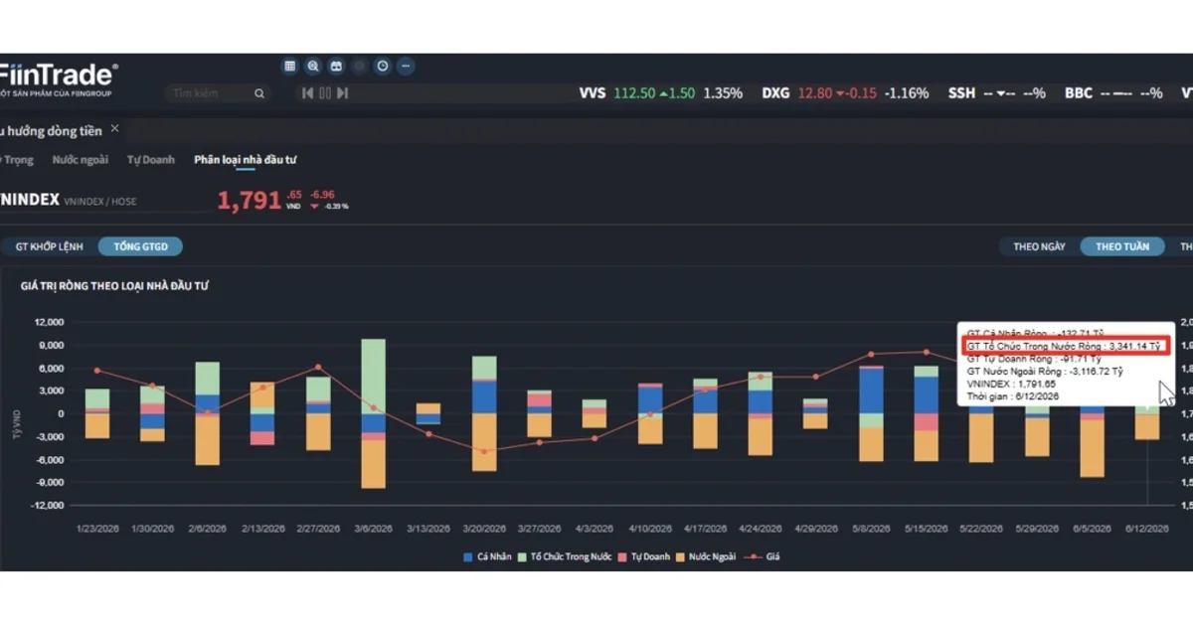Screen dimensions: 1193x626
Task: Switch view to THEO NGÀY
Action: click(x=1039, y=246)
